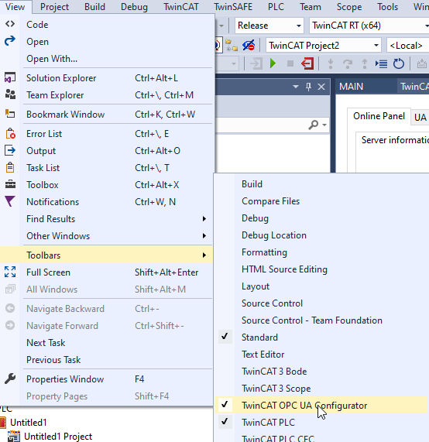Select the Online Panel tab
The width and height of the screenshot is (429, 442).
point(379,116)
